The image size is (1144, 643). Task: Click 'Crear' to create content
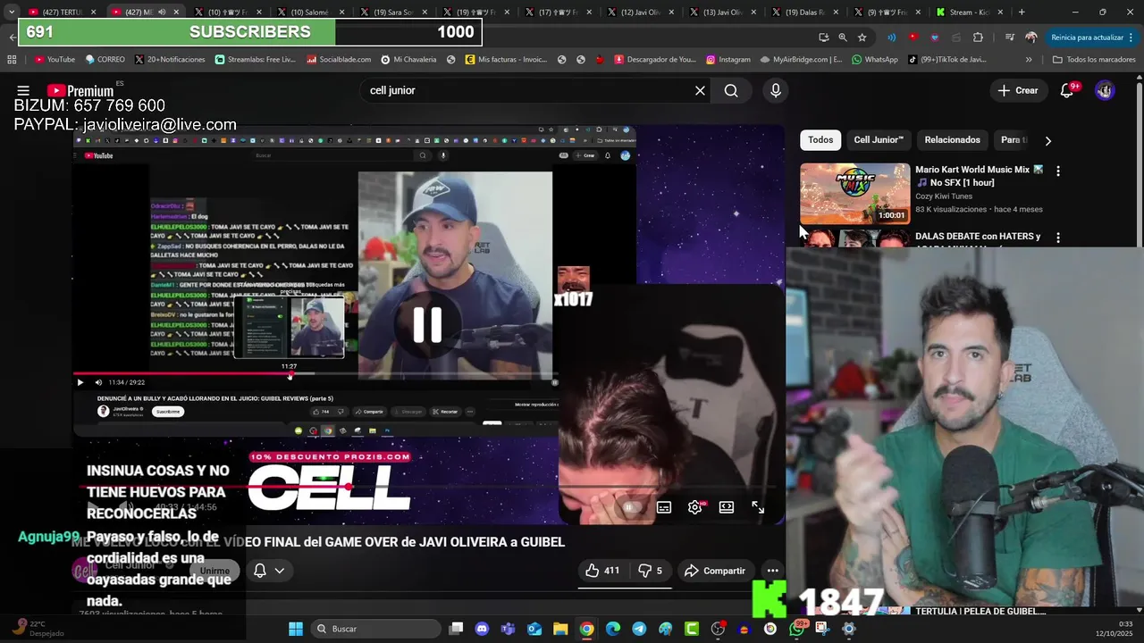coord(1018,90)
